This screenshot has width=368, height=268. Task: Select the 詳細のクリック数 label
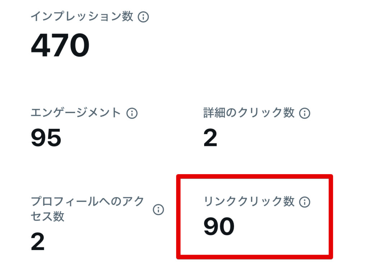pyautogui.click(x=249, y=113)
